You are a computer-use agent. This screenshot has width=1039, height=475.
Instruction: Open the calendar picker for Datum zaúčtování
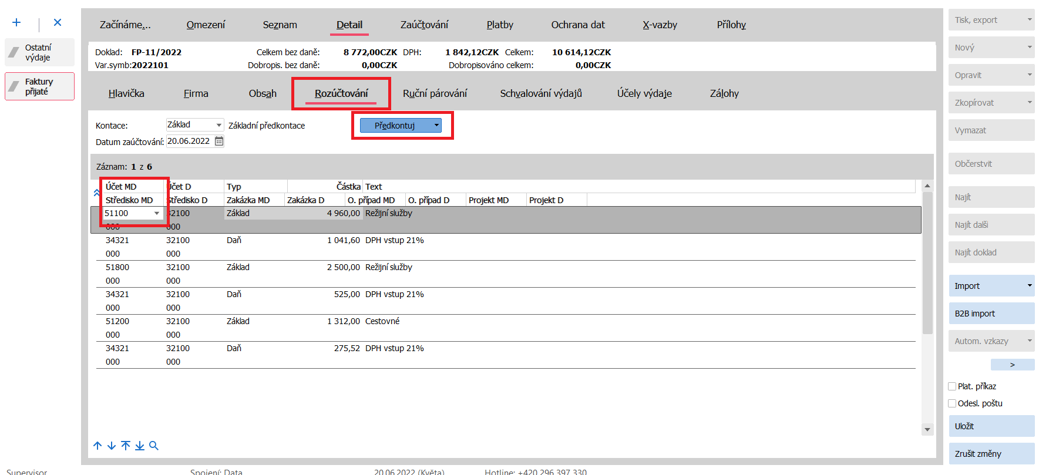(219, 141)
